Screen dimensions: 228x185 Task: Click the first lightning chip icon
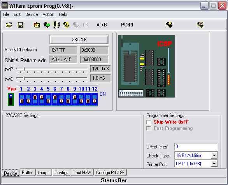169,25
